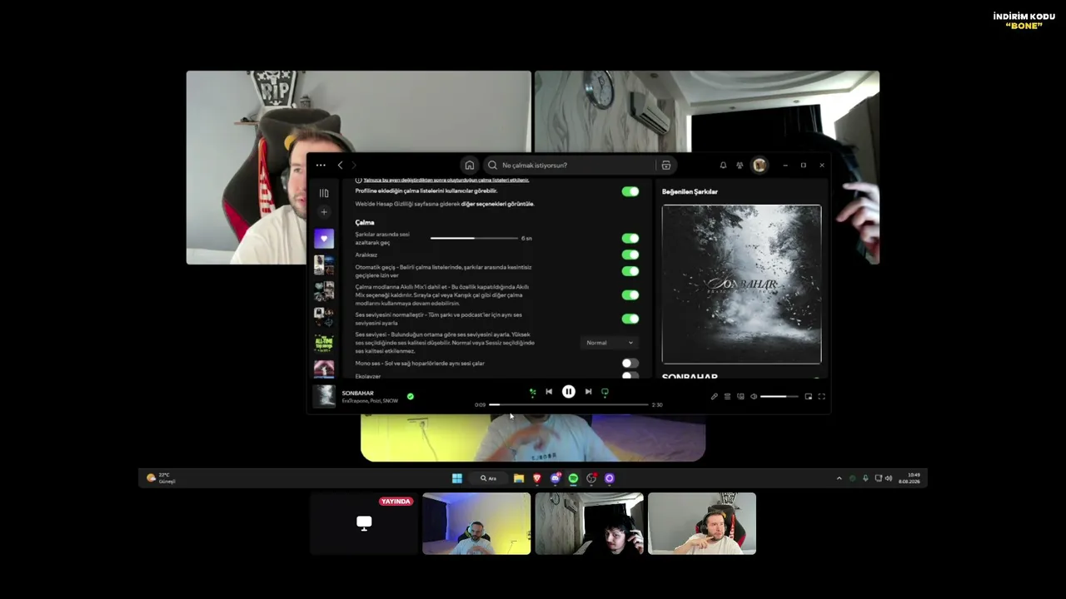Open Liked Songs heart playlist
The height and width of the screenshot is (599, 1066).
pyautogui.click(x=324, y=239)
